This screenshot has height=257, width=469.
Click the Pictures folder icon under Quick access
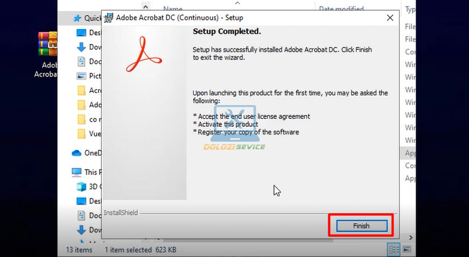tap(82, 76)
